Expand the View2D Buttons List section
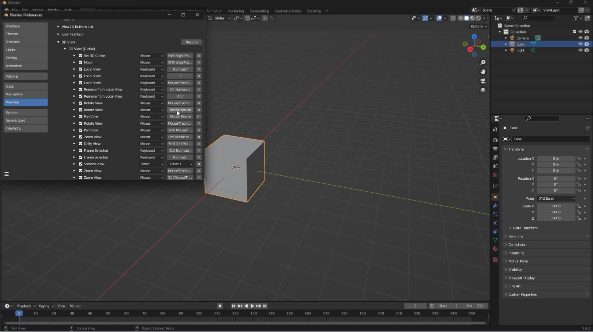This screenshot has width=593, height=332. coord(58,27)
